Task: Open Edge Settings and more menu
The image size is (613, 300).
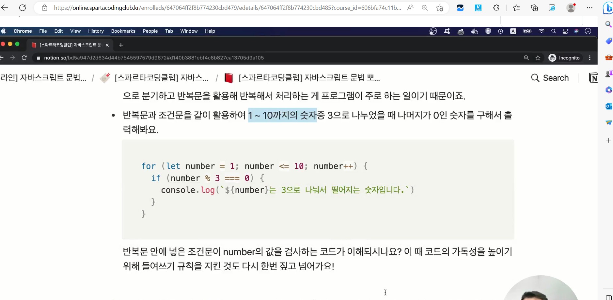Action: tap(589, 8)
